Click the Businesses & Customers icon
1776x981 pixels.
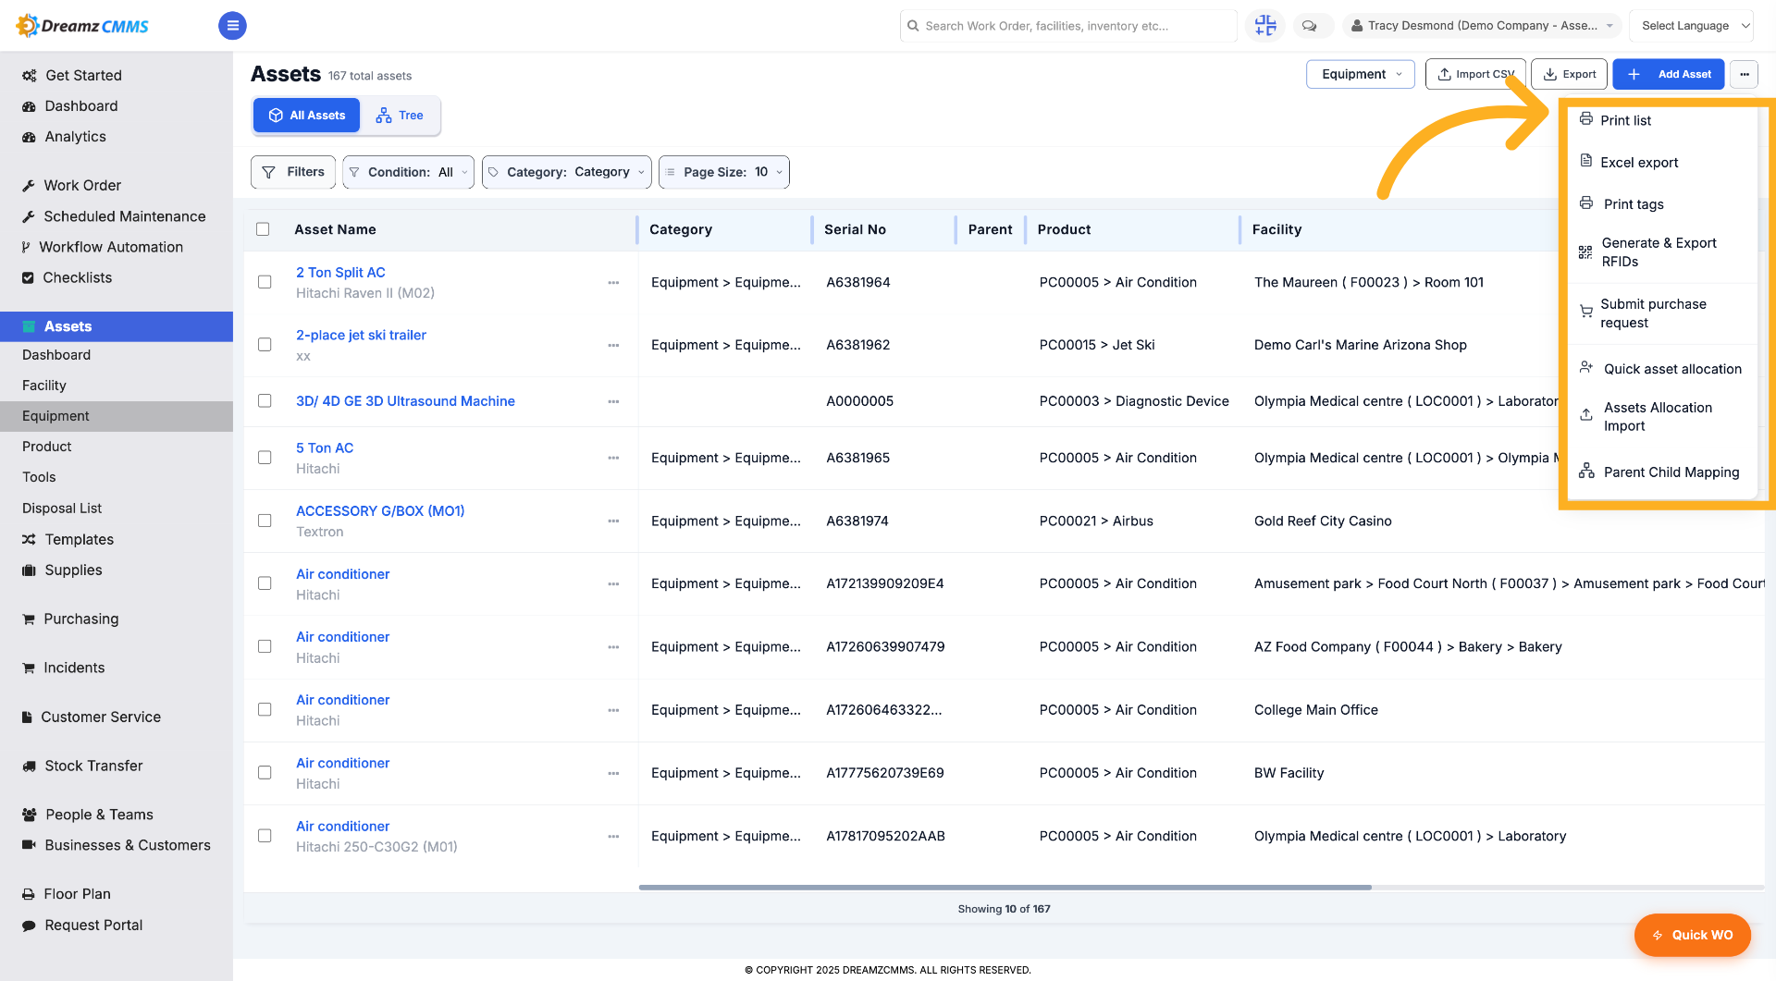29,845
